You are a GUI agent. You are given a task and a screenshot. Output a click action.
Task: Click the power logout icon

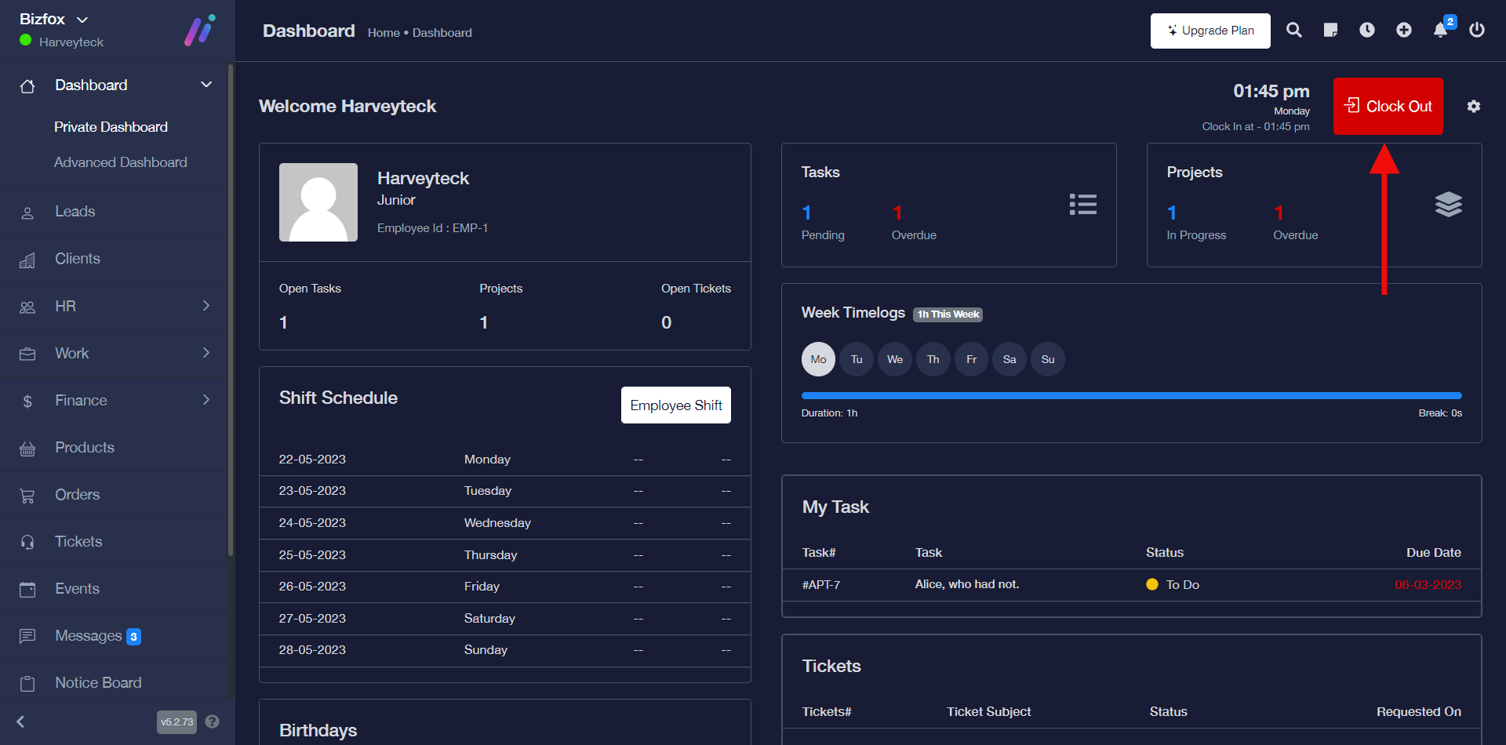1476,31
